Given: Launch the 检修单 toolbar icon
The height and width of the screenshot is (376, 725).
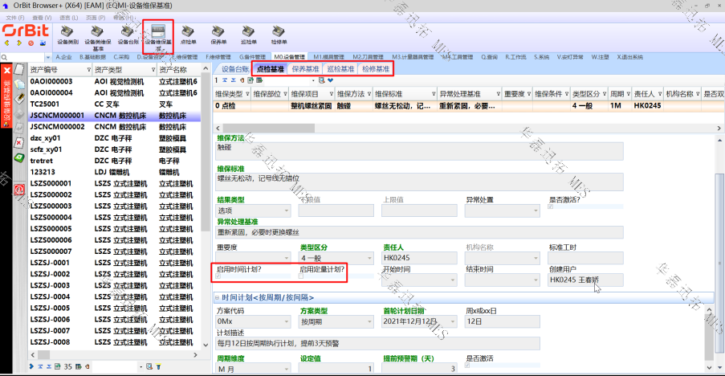Looking at the screenshot, I should tap(279, 35).
